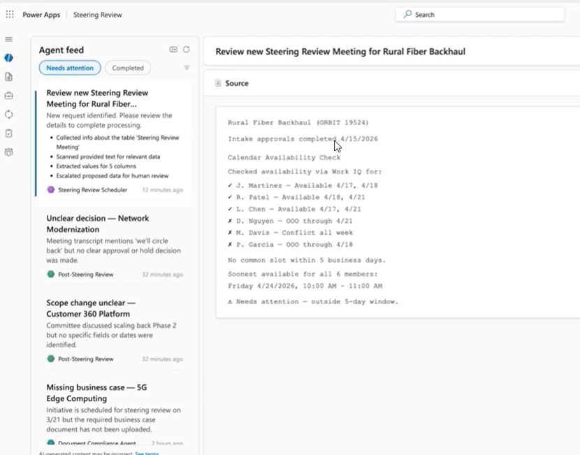The width and height of the screenshot is (580, 455).
Task: Expand the hamburger navigation menu
Action: pos(9,40)
